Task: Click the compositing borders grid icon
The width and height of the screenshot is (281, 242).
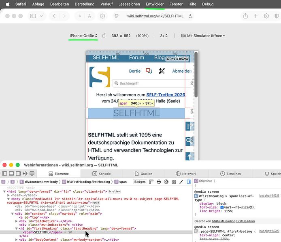Action: tap(174, 182)
